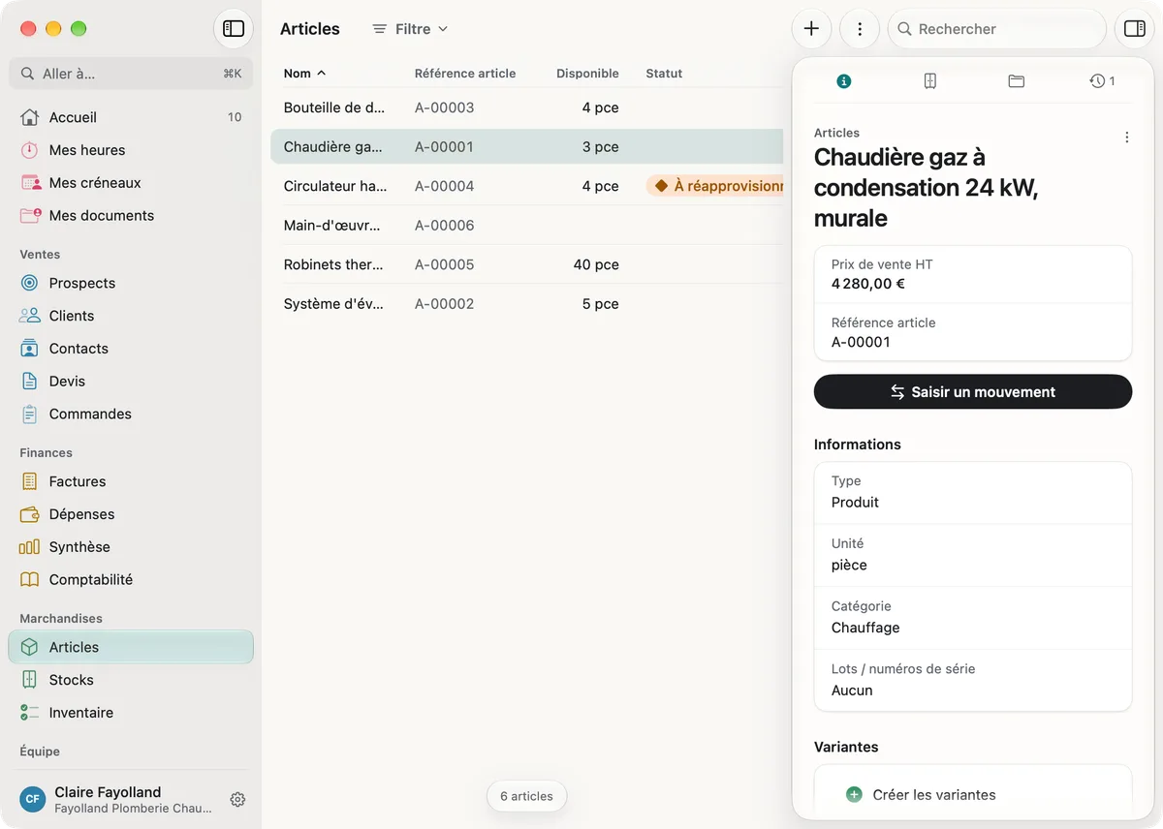Click the Devis document icon
Viewport: 1163px width, 829px height.
[x=30, y=382]
